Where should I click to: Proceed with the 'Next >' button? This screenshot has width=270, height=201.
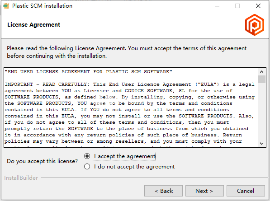tap(204, 191)
